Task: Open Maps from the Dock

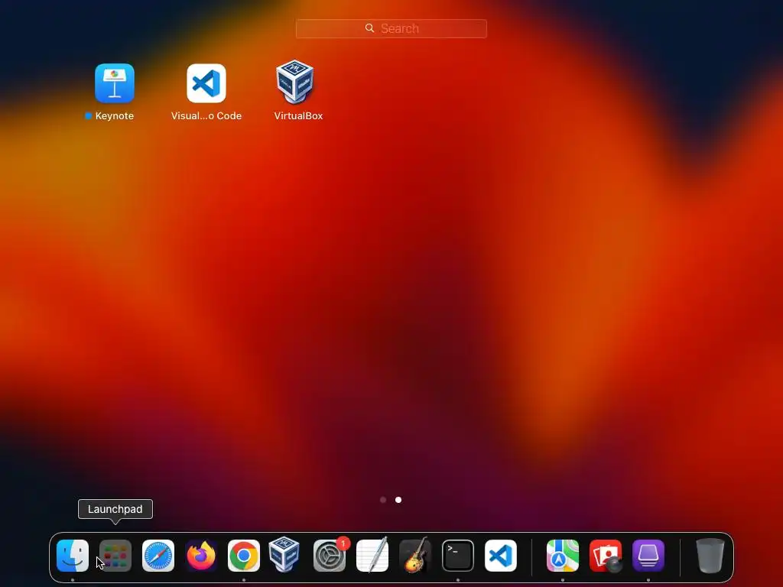Action: 563,556
